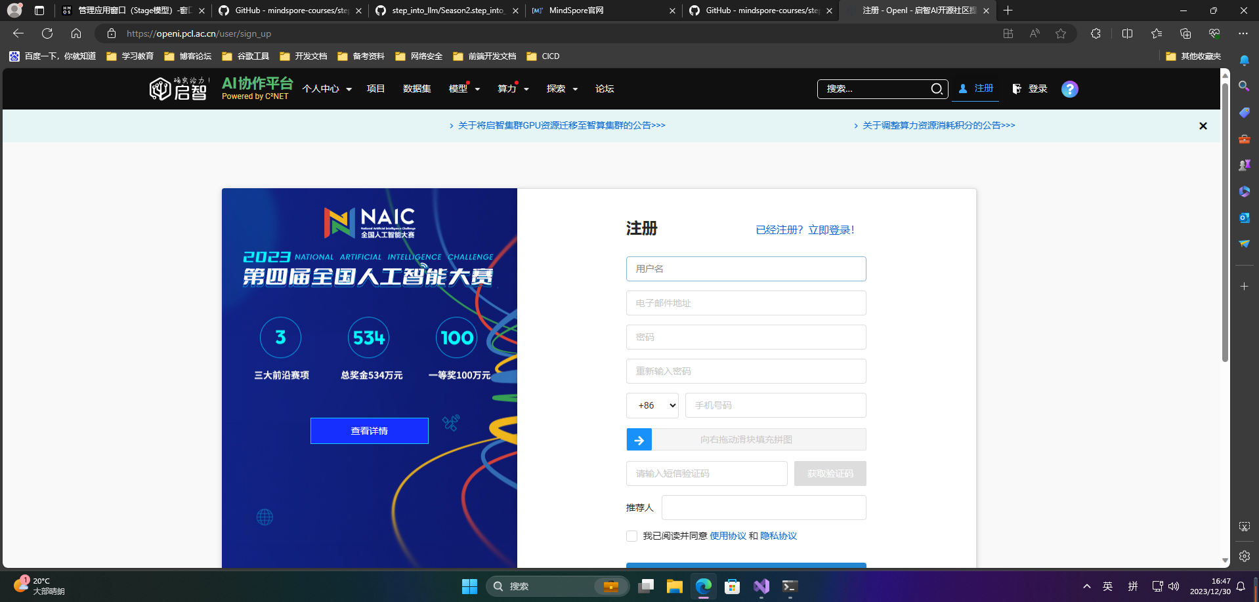Open the 数据集 navigation menu item
Image resolution: width=1259 pixels, height=602 pixels.
pyautogui.click(x=417, y=89)
